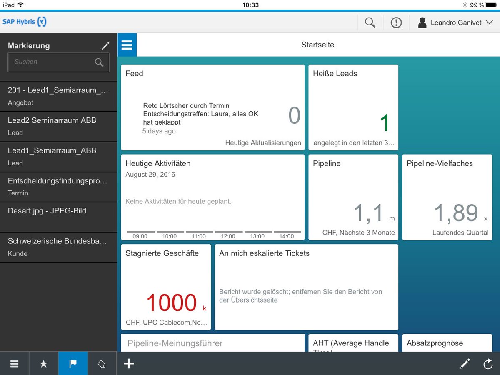Open Lead1_Semiarraum_ABB lead
This screenshot has height=375, width=500.
point(58,157)
